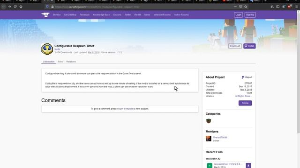Screen dimensions: 300x168
Task: Go to Knowledge Base
Action: (101, 14)
